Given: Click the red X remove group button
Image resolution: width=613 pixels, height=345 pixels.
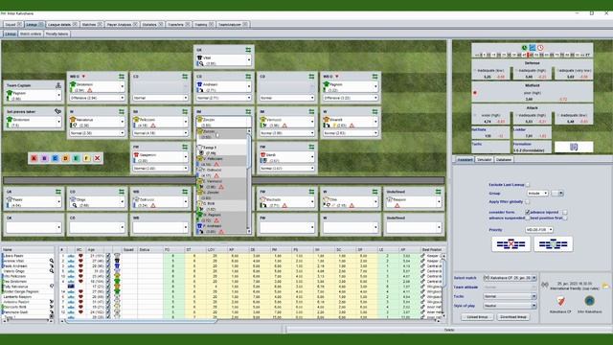Looking at the screenshot, I should pos(98,158).
